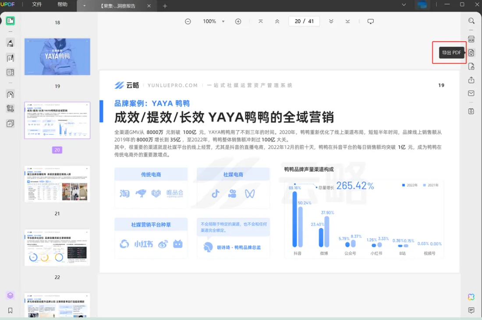Open the UPDF AI assistant icon

coord(471,297)
